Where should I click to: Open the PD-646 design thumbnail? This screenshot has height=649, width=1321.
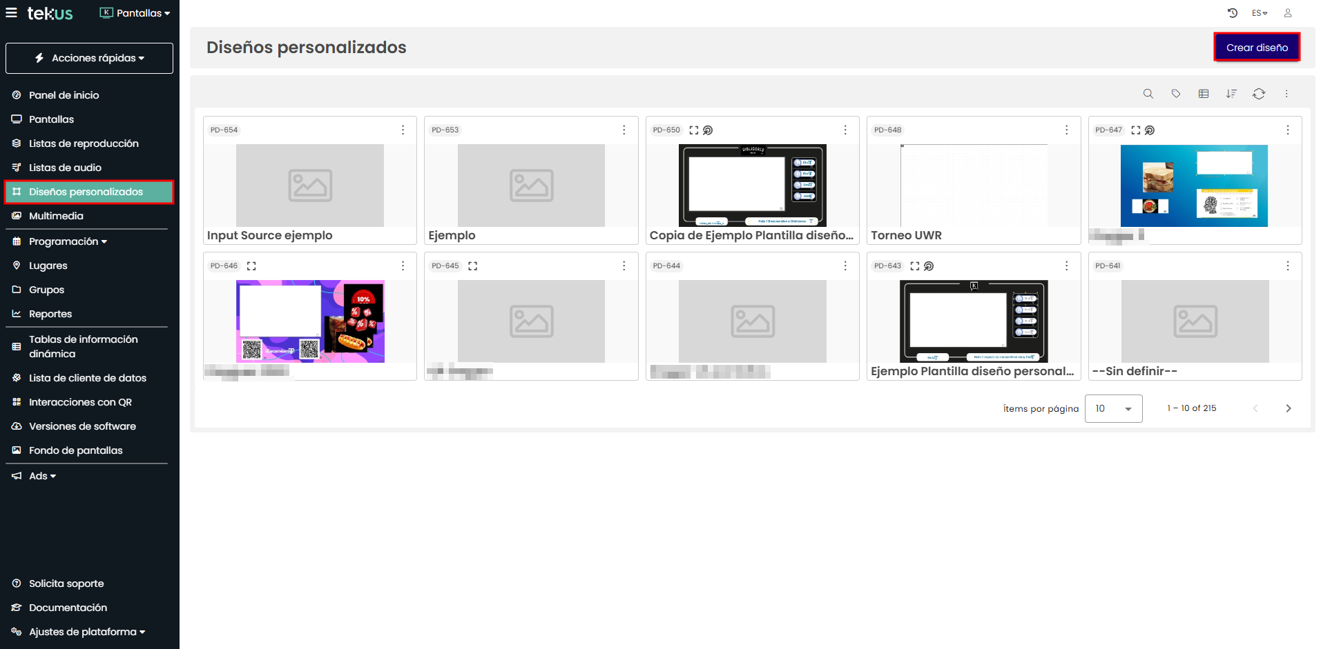click(310, 321)
